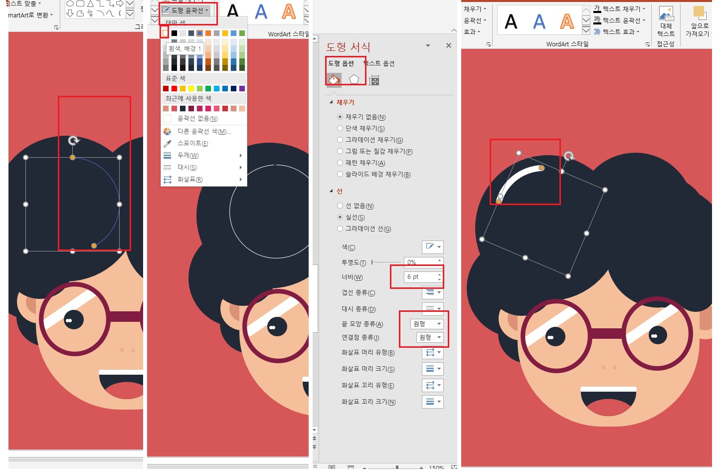This screenshot has height=472, width=717.
Task: Collapse the 채우기 section
Action: coord(331,102)
